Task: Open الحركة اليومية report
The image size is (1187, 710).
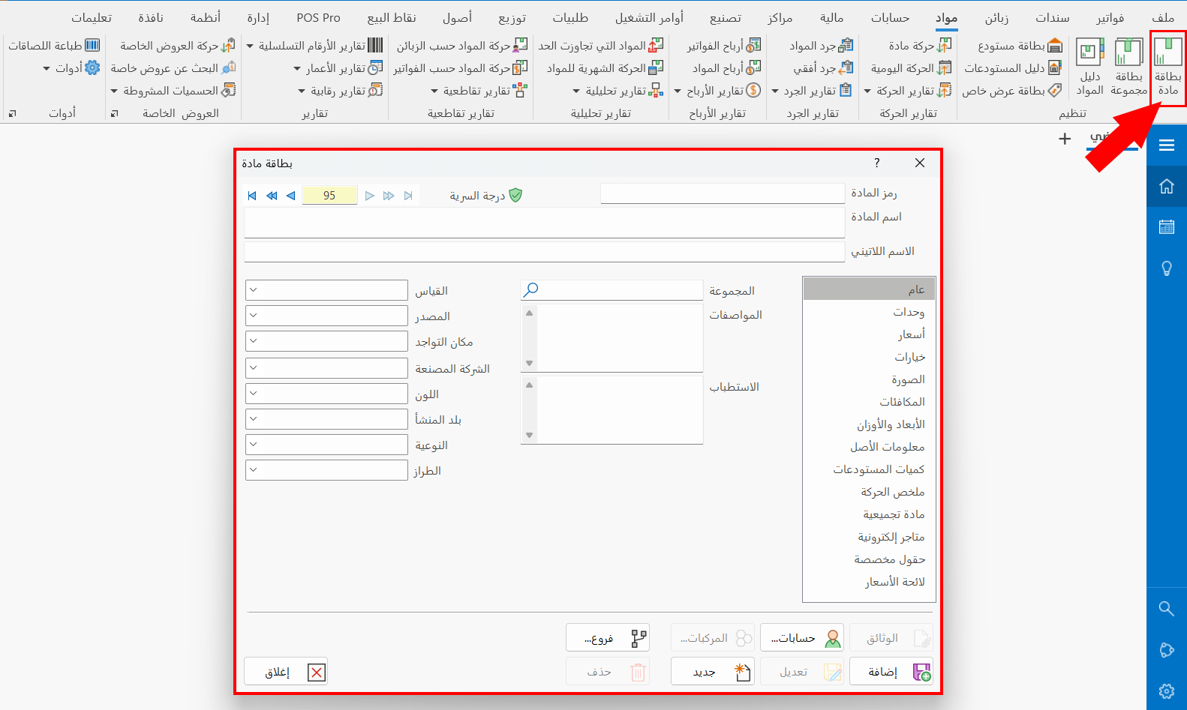Action: pos(911,68)
